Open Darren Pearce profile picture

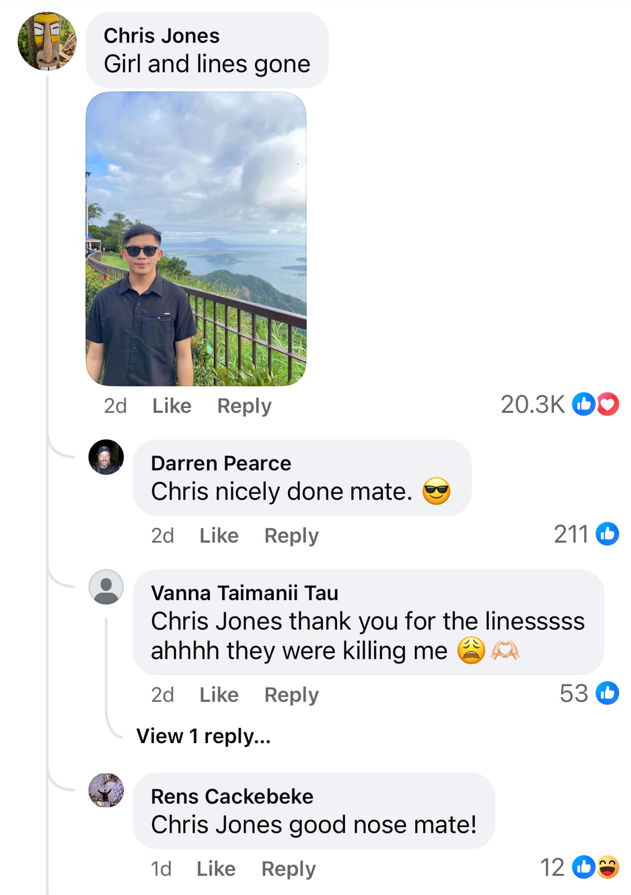pos(106,457)
